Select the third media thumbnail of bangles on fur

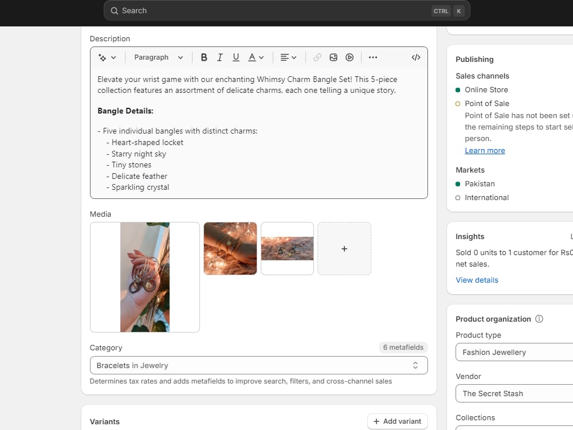click(287, 249)
